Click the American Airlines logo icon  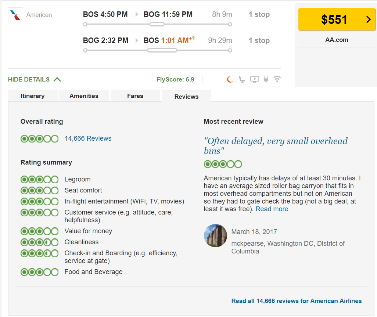tap(16, 15)
